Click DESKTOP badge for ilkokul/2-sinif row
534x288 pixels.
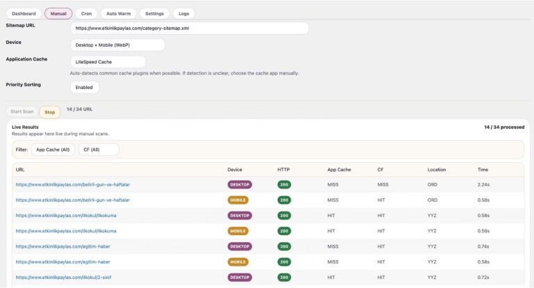coord(240,278)
